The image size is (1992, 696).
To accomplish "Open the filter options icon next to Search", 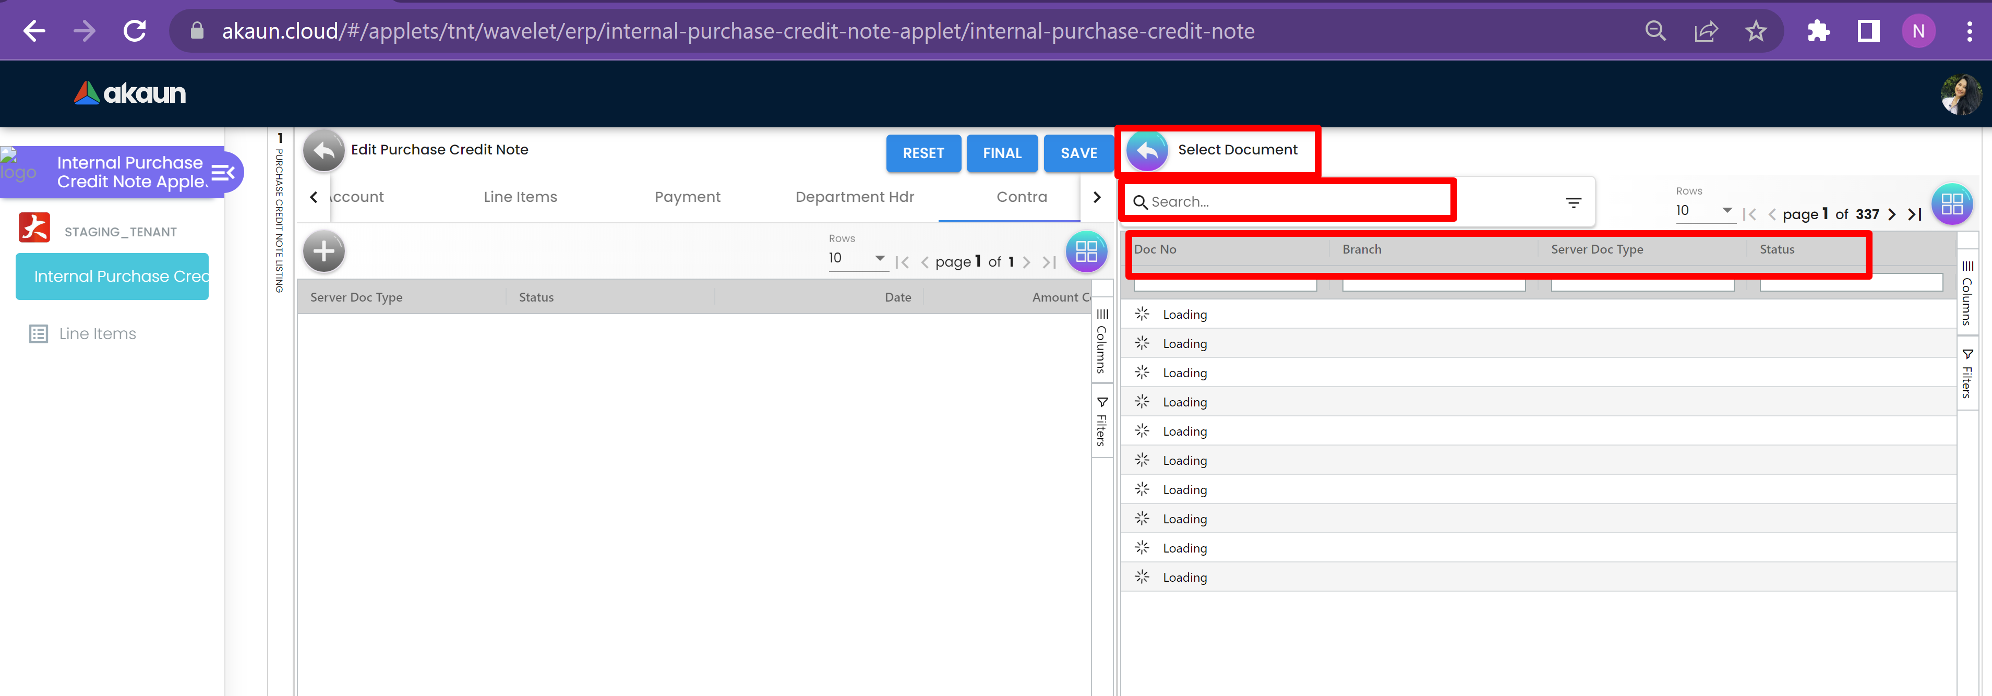I will (1573, 202).
